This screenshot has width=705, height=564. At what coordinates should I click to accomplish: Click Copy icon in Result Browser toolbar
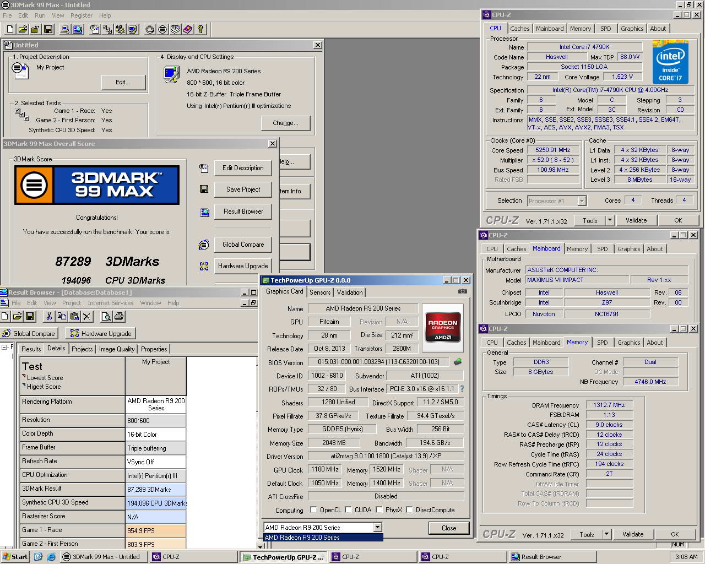[62, 316]
